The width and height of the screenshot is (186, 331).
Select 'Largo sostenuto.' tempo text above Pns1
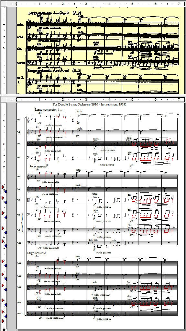point(45,110)
